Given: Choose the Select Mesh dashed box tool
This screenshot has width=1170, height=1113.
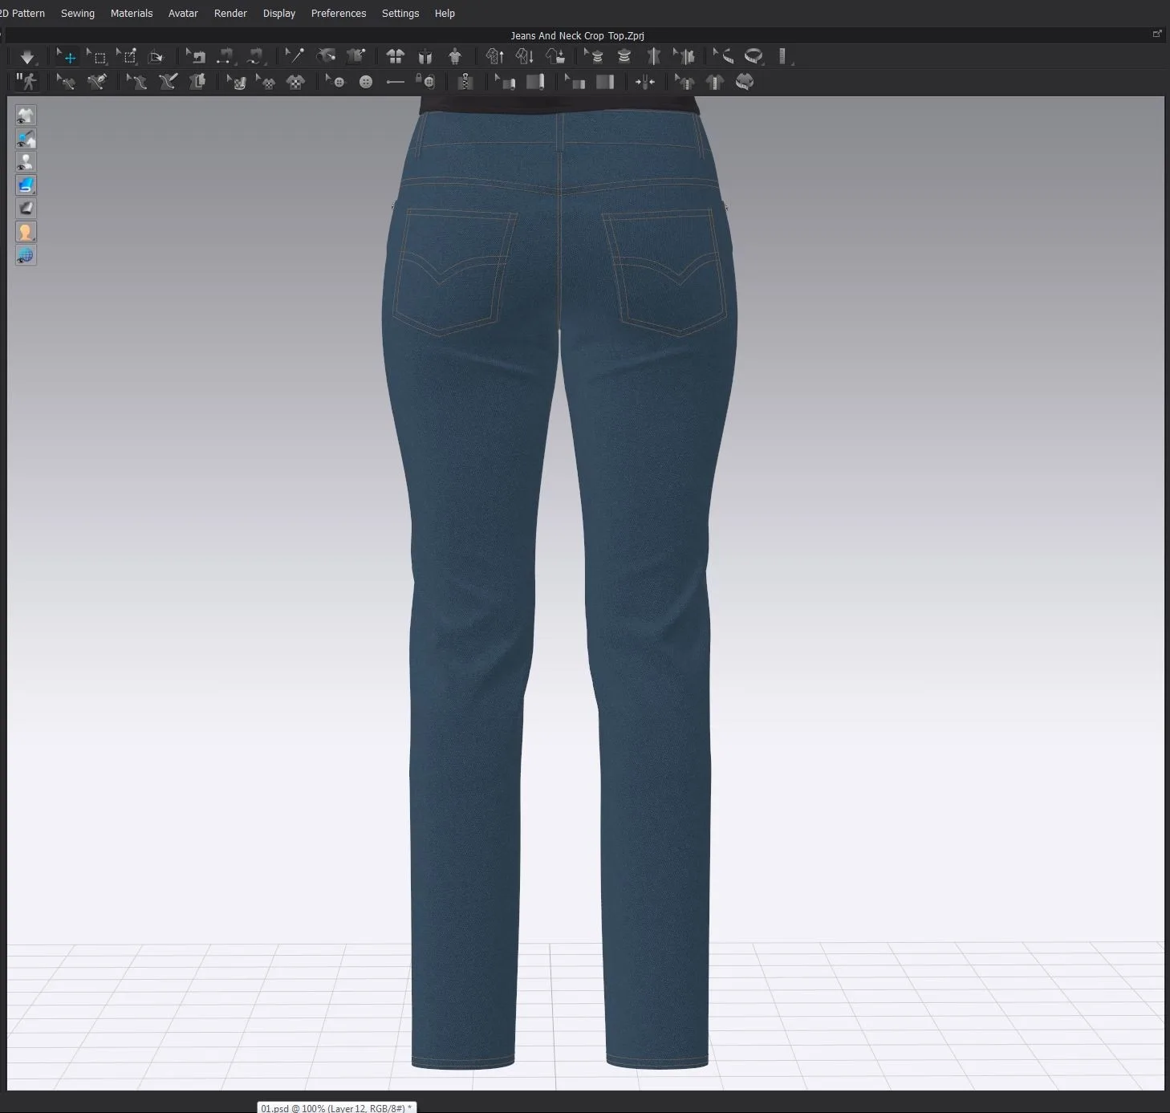Looking at the screenshot, I should pos(96,56).
